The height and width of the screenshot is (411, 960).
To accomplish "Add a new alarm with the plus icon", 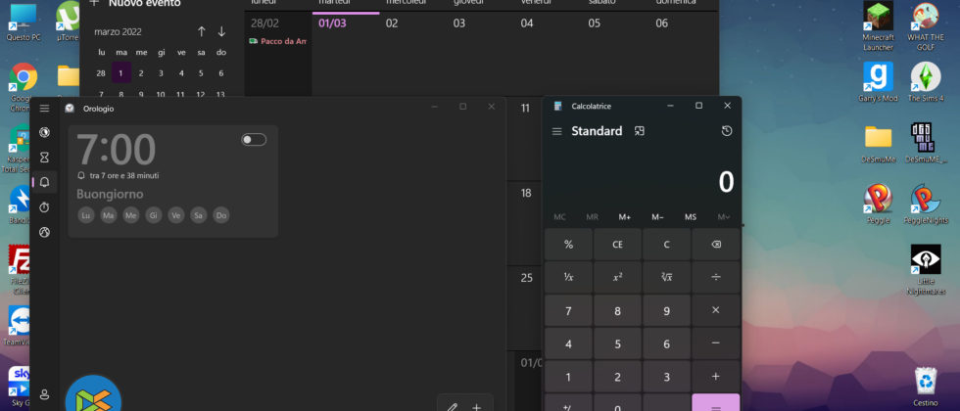I will (477, 405).
